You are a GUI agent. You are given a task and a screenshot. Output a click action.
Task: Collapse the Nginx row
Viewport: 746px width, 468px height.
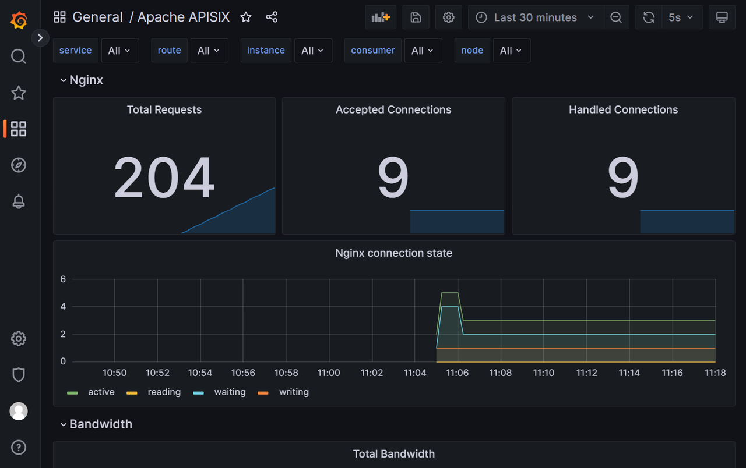click(x=82, y=80)
